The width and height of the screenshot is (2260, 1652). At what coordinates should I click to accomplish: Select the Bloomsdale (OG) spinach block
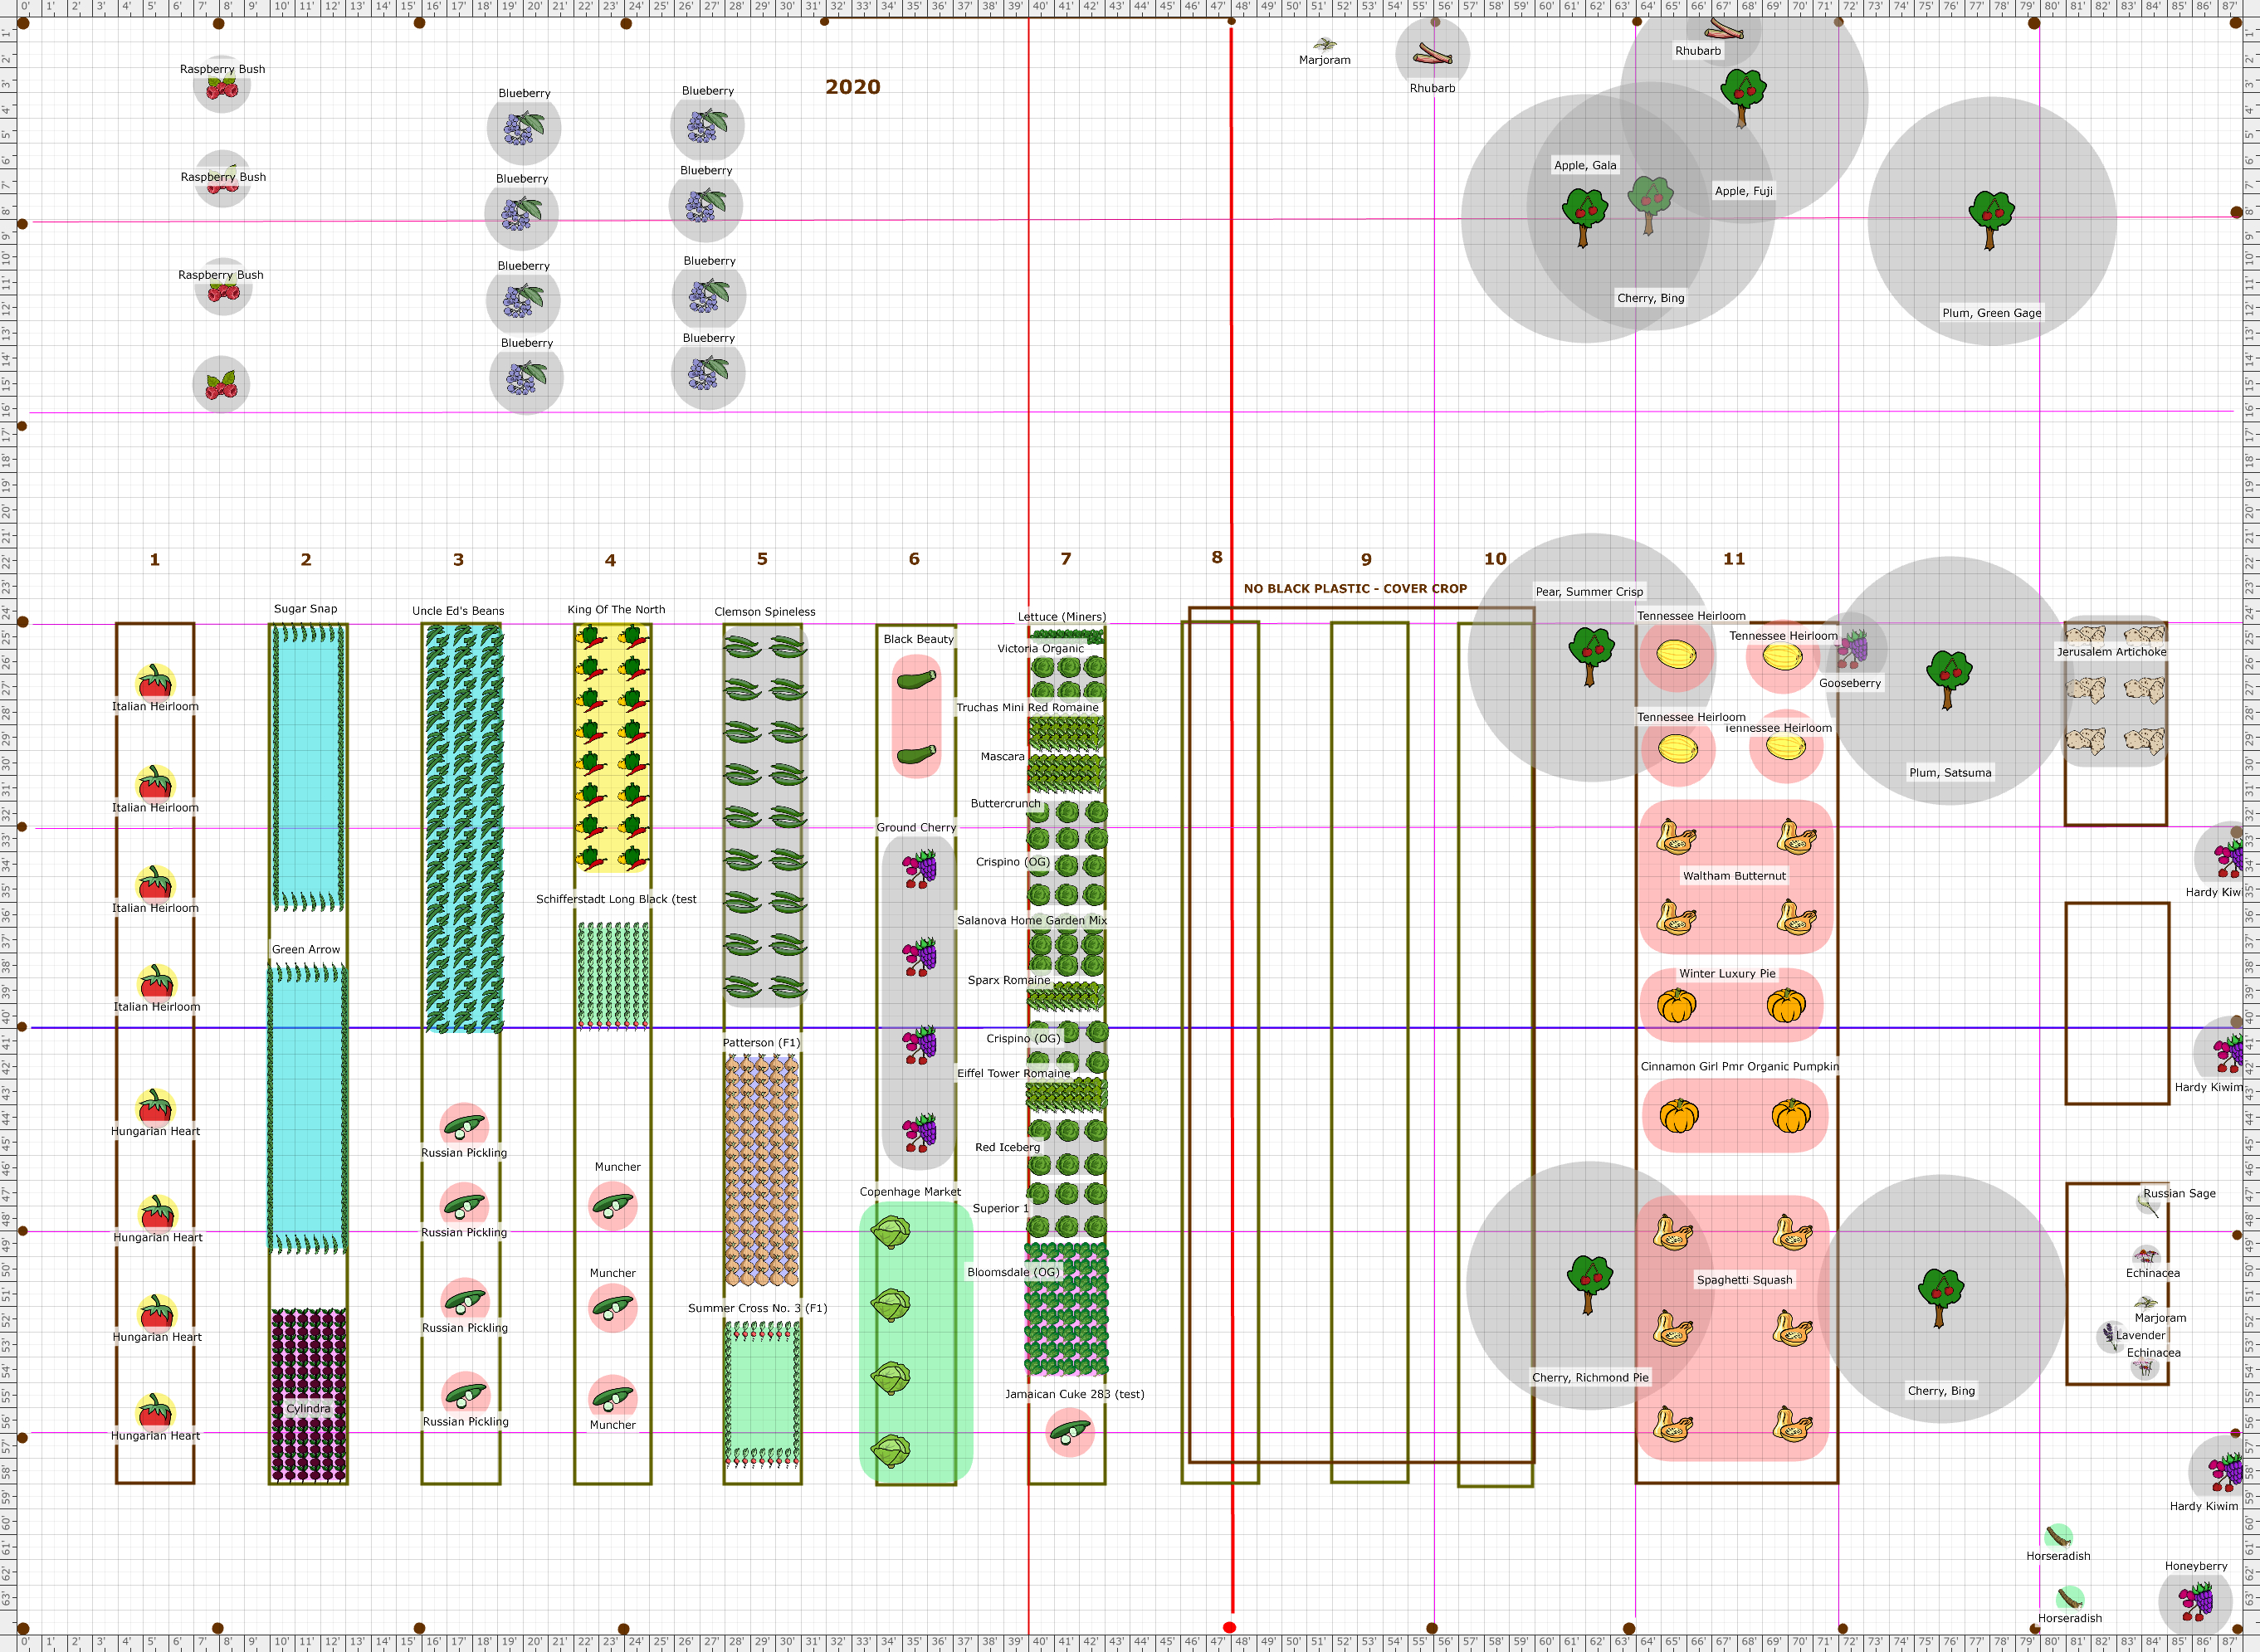[1066, 1309]
